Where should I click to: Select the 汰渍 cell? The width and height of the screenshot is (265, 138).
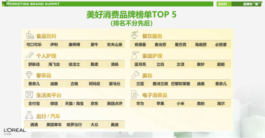tap(180, 64)
